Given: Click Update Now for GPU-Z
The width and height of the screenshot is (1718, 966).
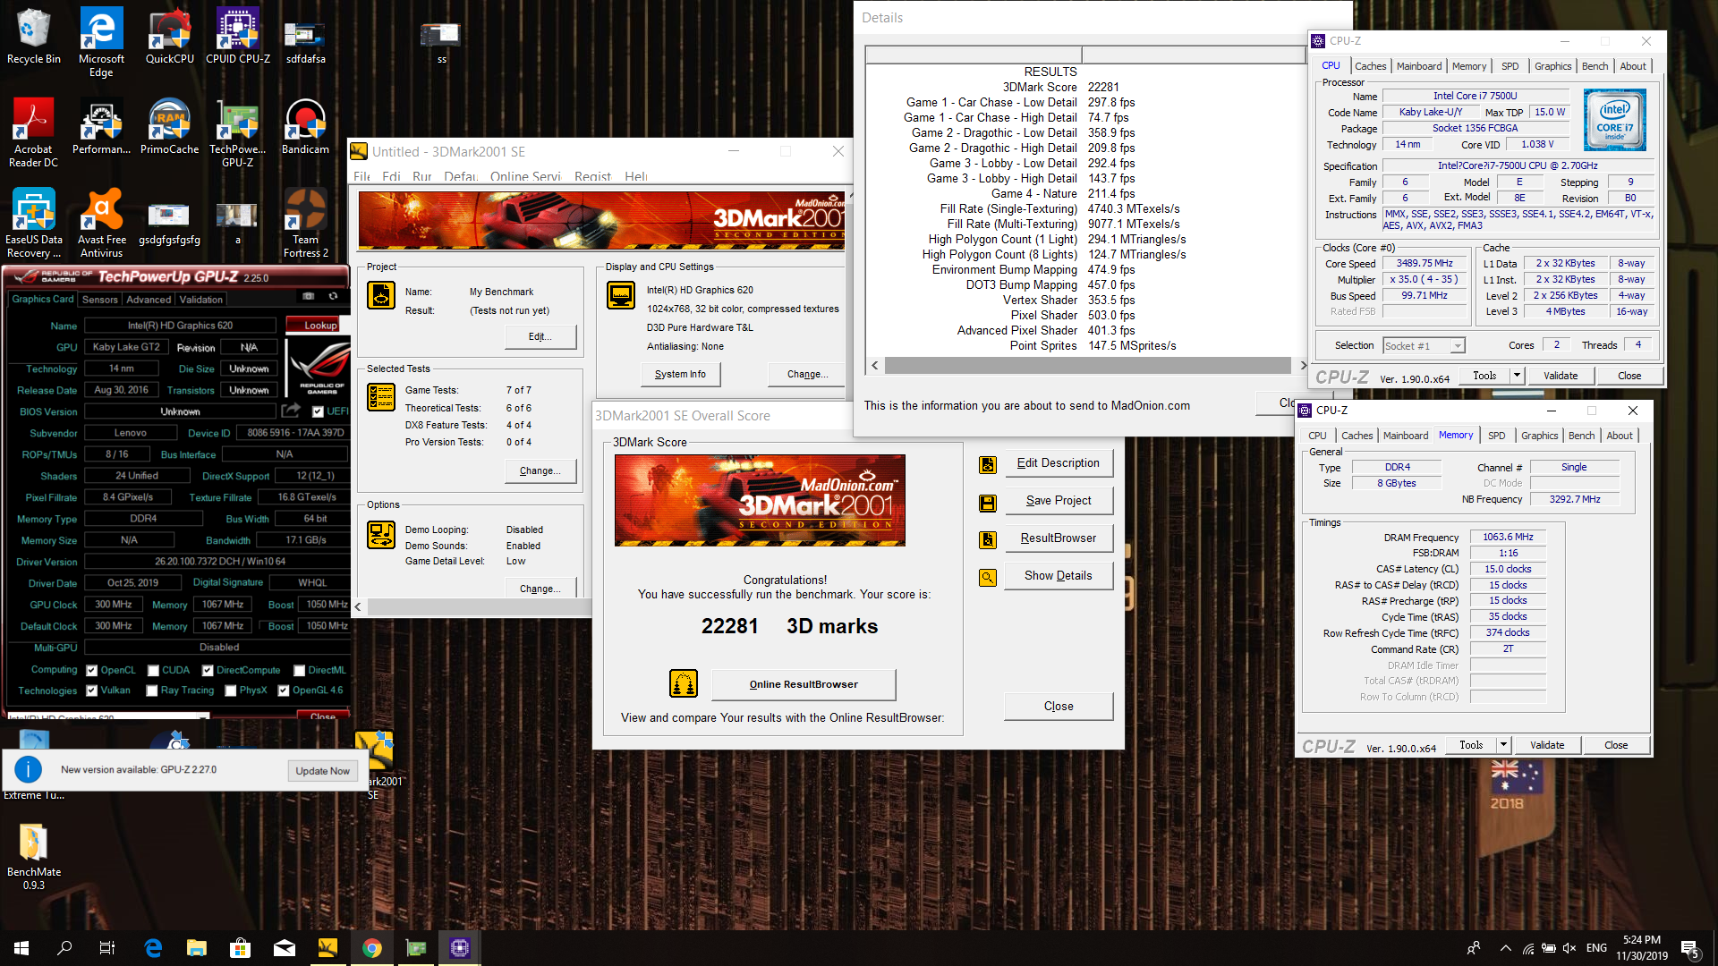Looking at the screenshot, I should pos(323,771).
